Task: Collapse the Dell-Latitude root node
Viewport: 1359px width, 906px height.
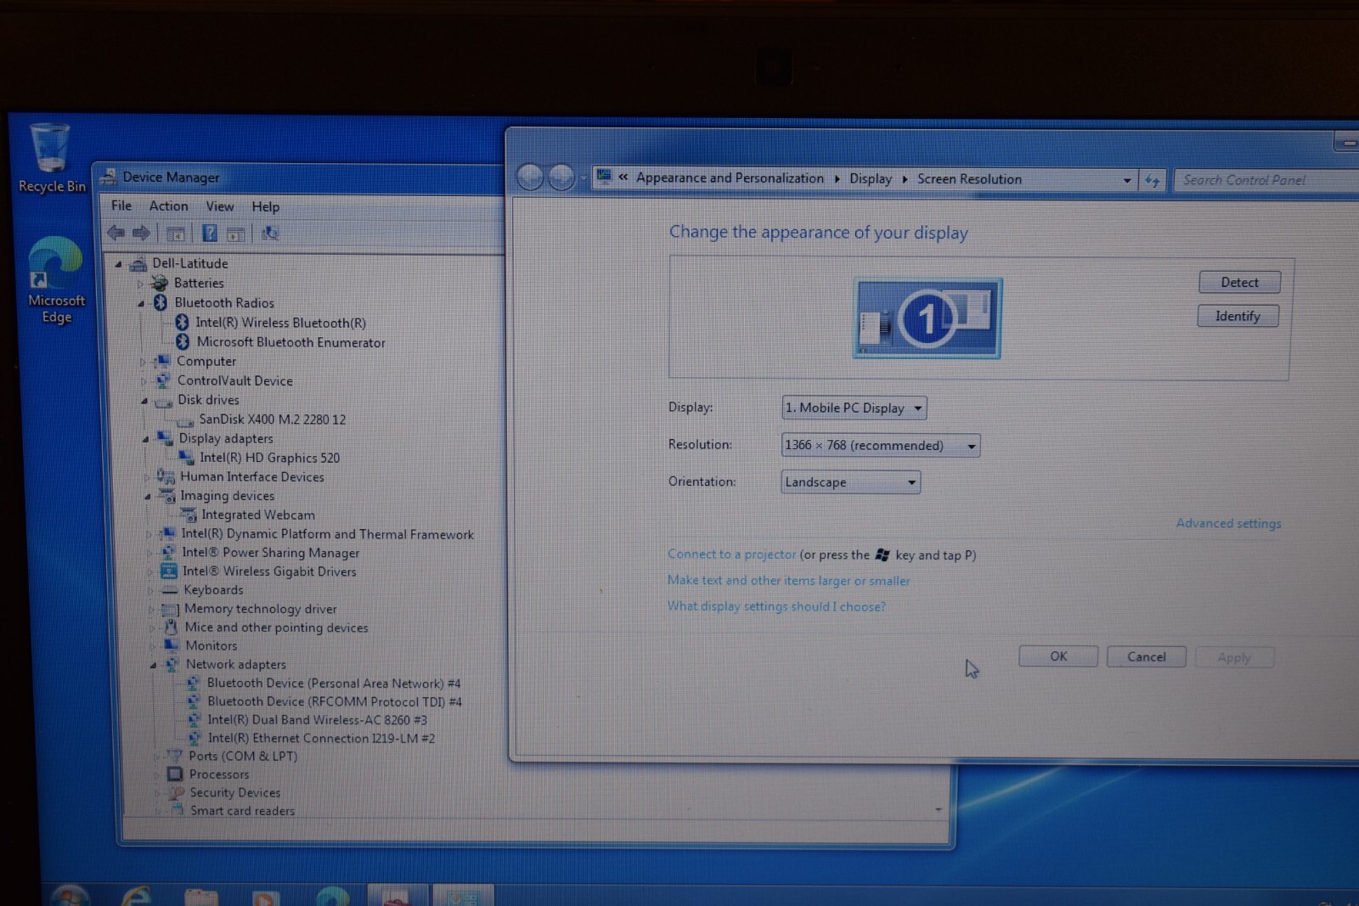Action: (x=119, y=264)
